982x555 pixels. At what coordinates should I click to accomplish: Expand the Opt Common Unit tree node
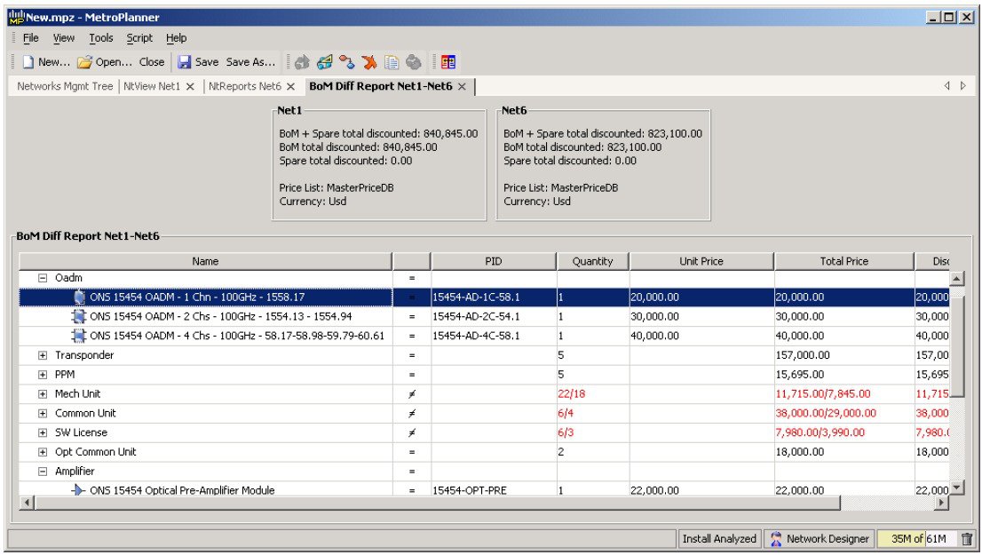tap(43, 452)
